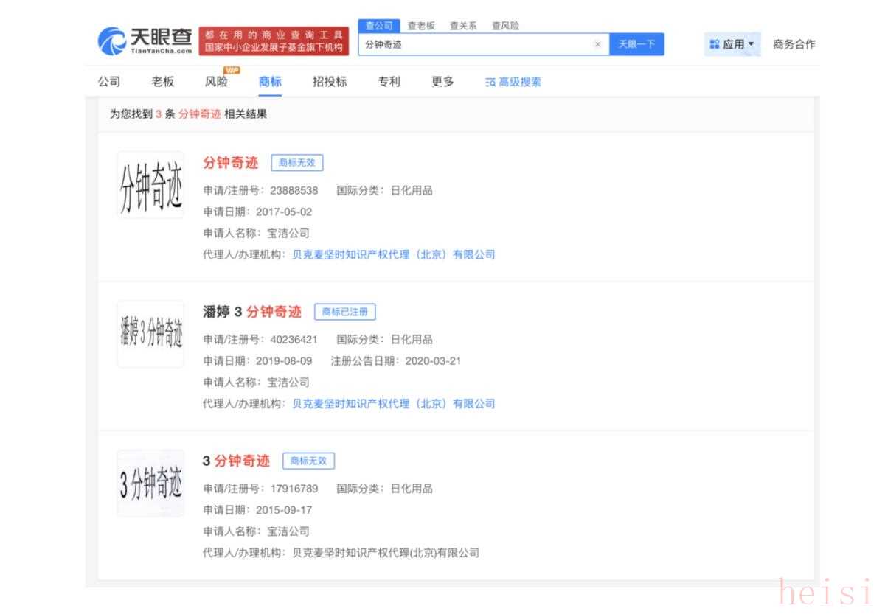Click the 天眼一下 search button

(x=636, y=45)
